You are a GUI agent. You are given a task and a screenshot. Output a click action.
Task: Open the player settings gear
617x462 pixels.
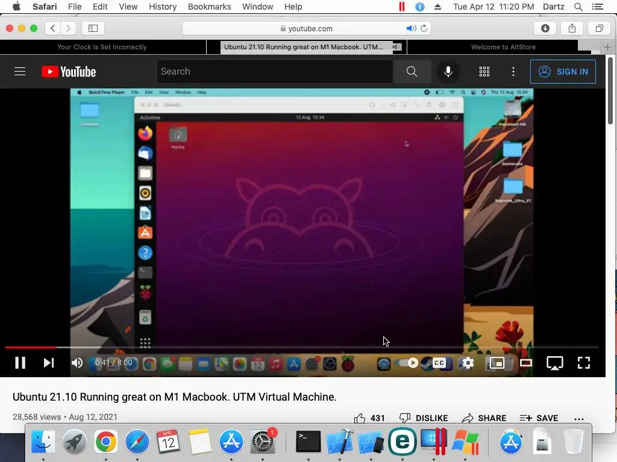click(468, 363)
